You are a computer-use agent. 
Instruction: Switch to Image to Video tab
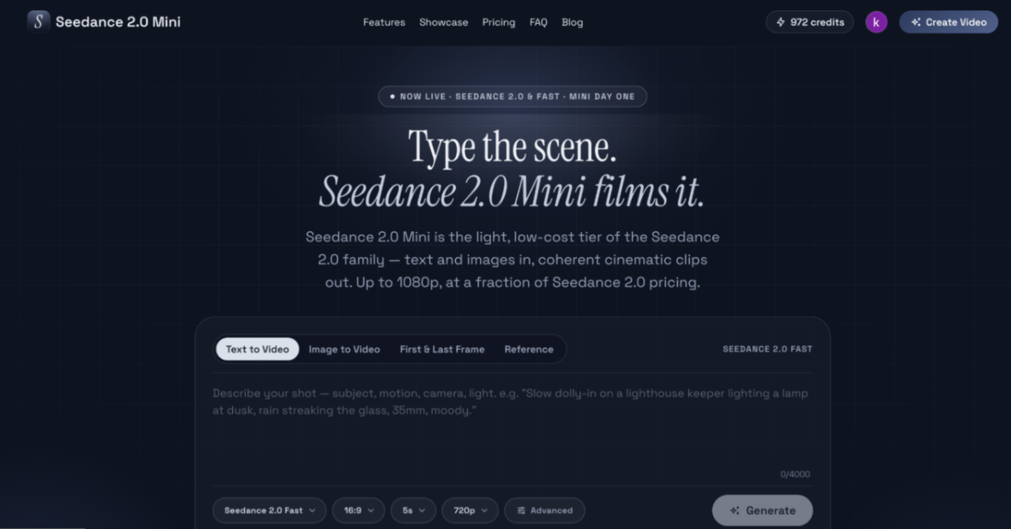344,349
